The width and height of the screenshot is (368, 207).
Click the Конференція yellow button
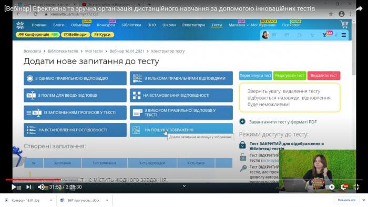click(38, 35)
